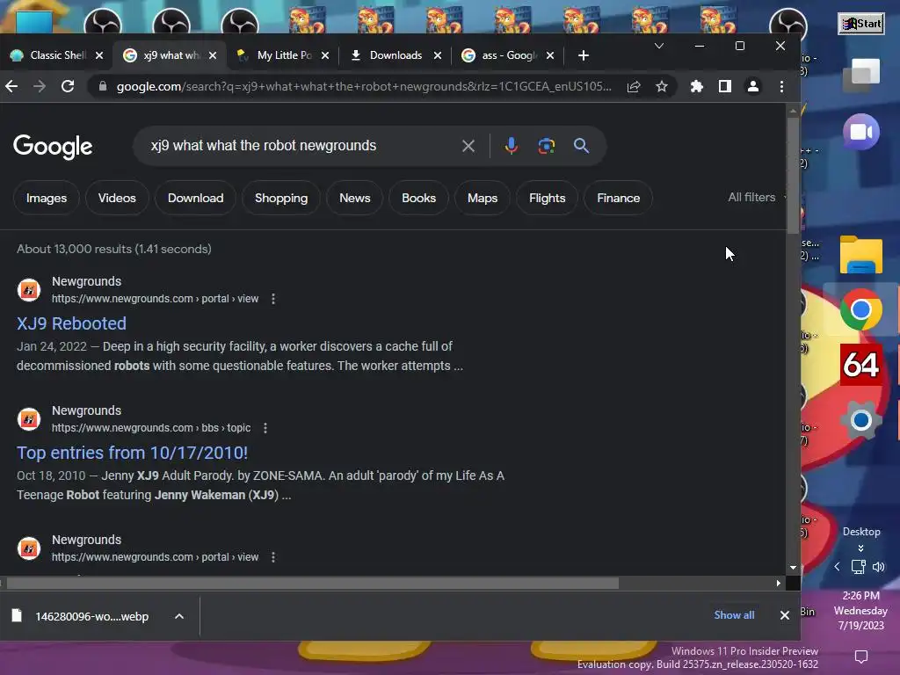This screenshot has width=900, height=675.
Task: Go forward with the arrow button
Action: pos(40,86)
